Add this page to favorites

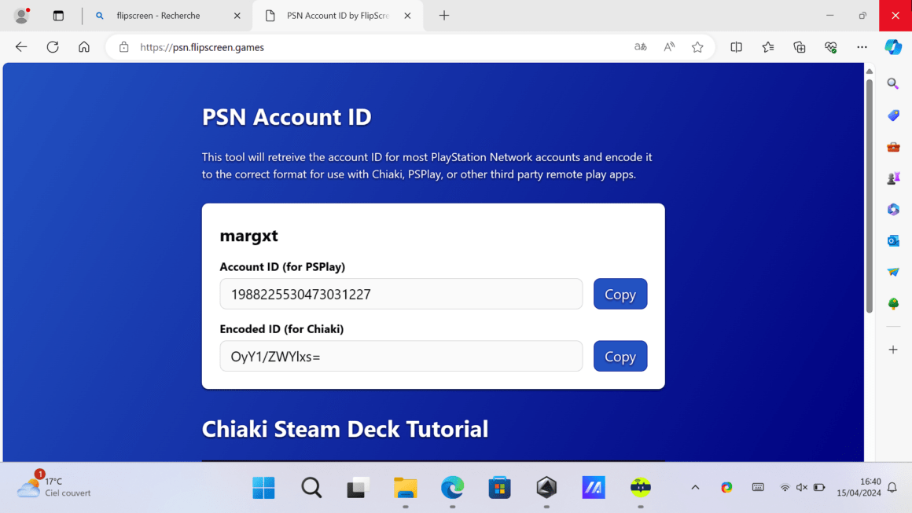tap(697, 47)
